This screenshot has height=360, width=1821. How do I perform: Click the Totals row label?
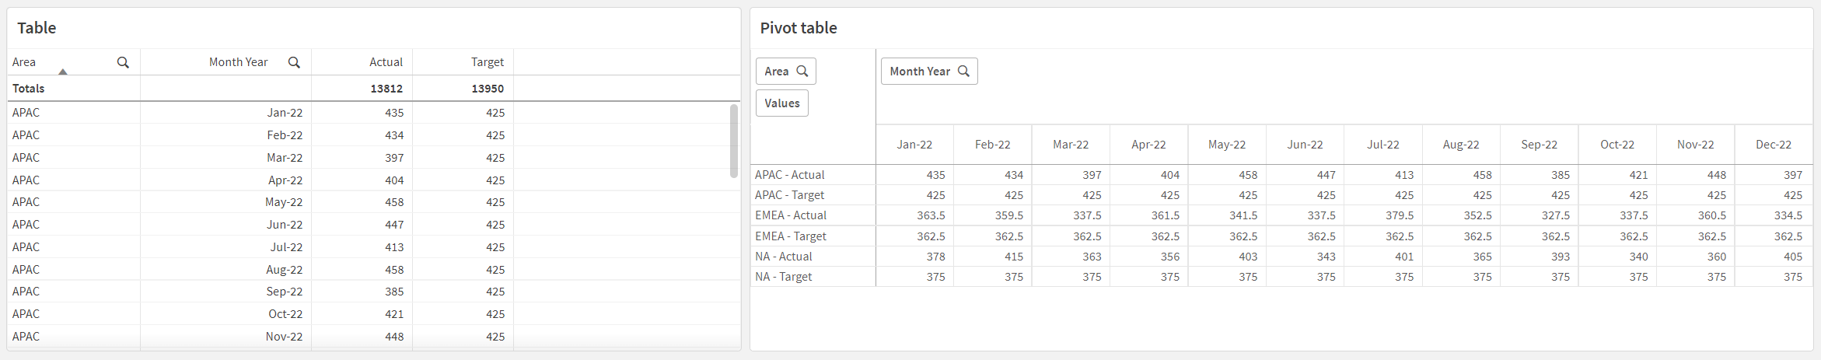tap(29, 89)
